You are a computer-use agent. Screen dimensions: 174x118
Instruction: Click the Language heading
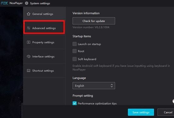pos(79,78)
